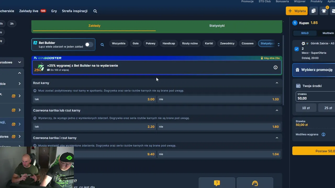
Task: Click the Wpłata deposit button
Action: [x=297, y=11]
